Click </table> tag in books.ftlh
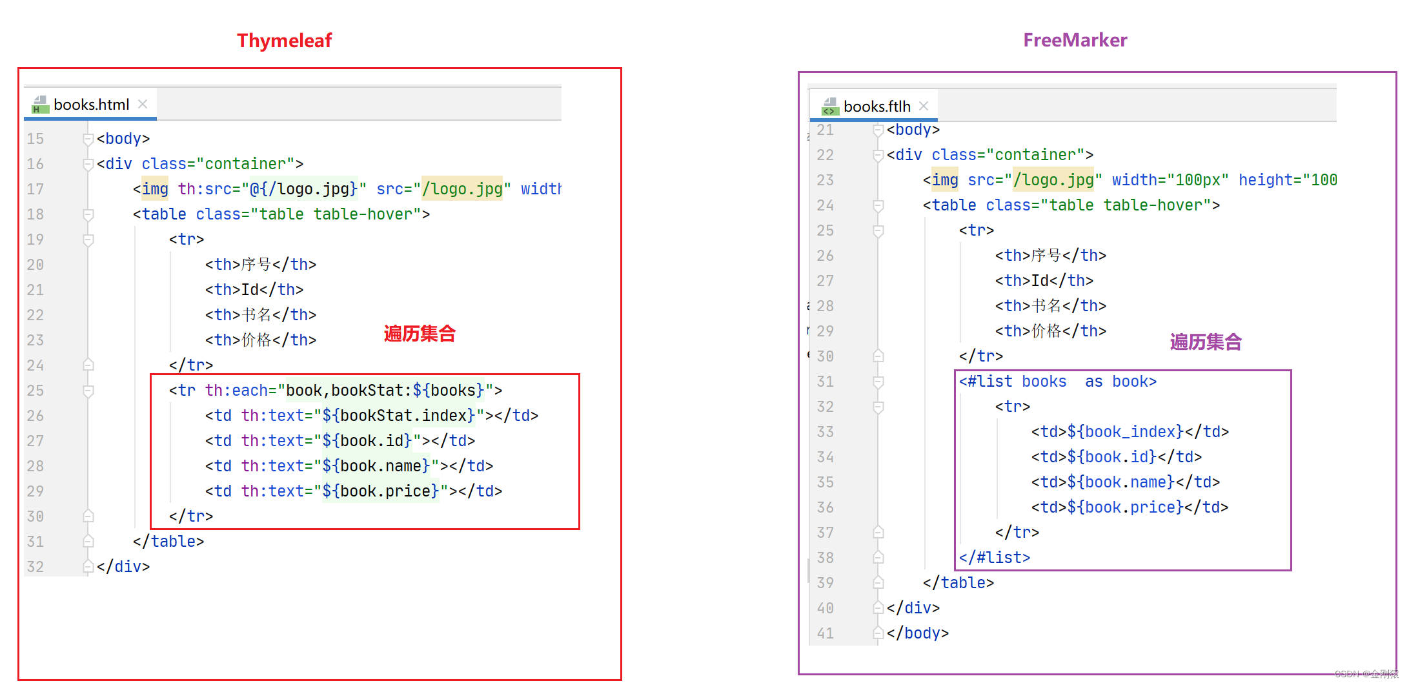 point(958,583)
